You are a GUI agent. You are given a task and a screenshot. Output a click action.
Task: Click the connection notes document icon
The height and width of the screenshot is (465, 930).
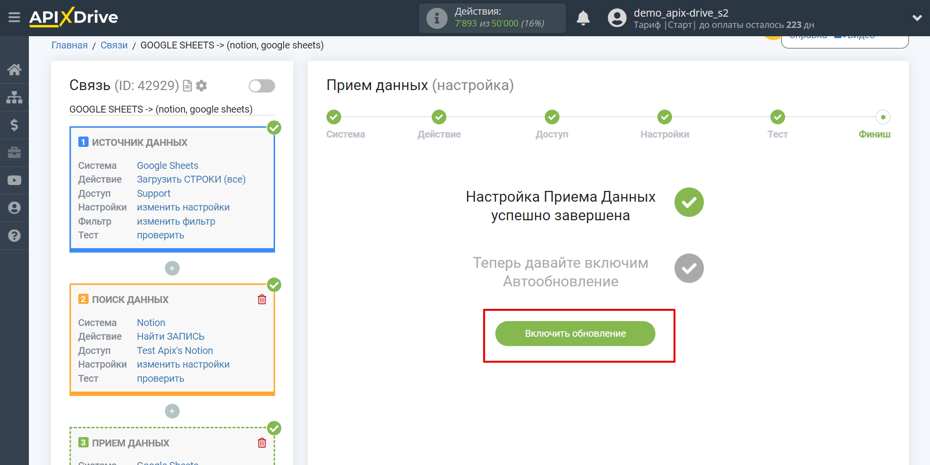click(187, 86)
